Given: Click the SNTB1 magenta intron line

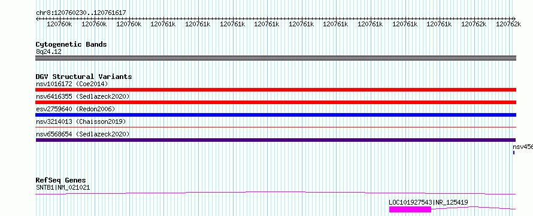Looking at the screenshot, I should pyautogui.click(x=275, y=193).
